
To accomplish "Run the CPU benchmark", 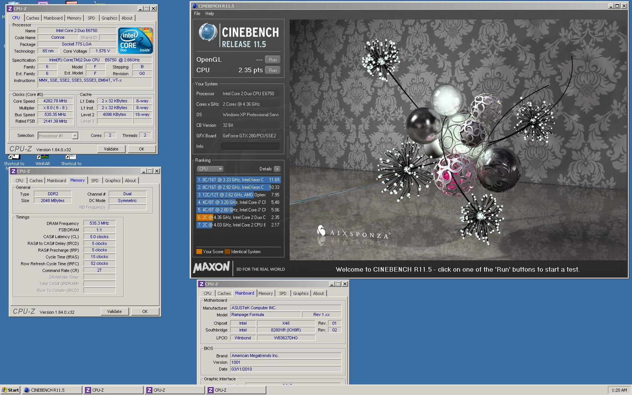I will 273,70.
